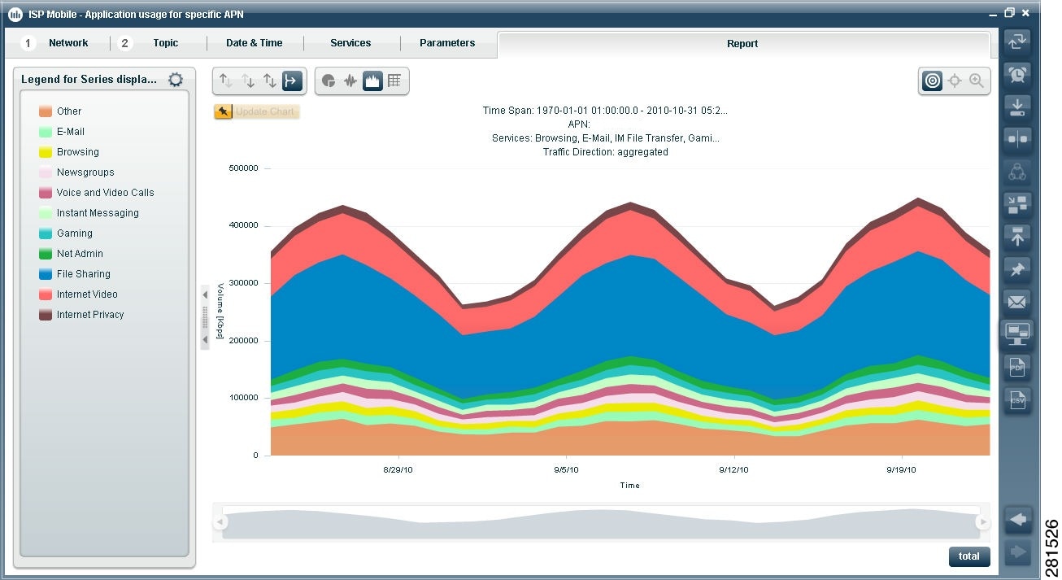Pin the current report
The width and height of the screenshot is (1062, 580).
coord(1017,269)
